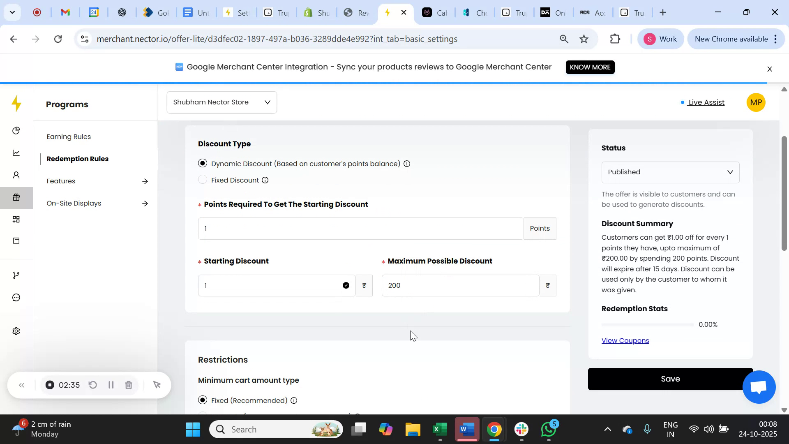Select the Fixed Discount radio button
The image size is (789, 444).
(x=202, y=179)
